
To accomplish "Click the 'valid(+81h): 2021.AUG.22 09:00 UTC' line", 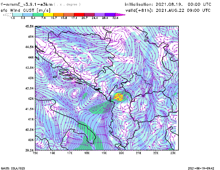I will point(168,10).
